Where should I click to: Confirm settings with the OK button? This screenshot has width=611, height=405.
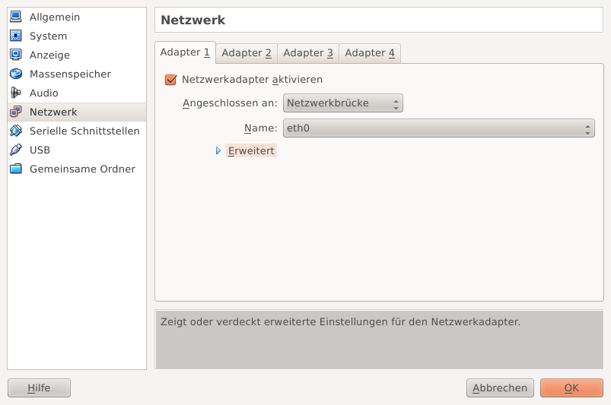click(x=571, y=388)
